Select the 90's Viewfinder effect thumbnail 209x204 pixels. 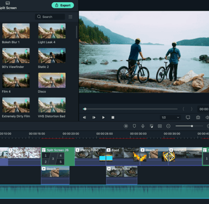point(16,56)
